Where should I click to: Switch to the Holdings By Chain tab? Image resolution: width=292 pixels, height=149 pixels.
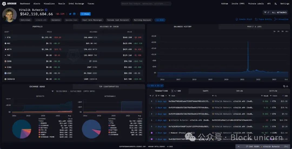(x=109, y=27)
